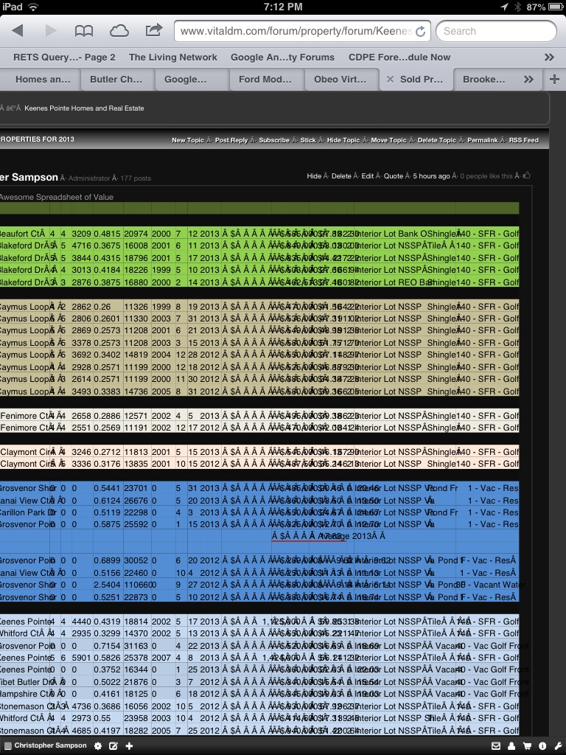
Task: Reload the page with the refresh icon
Action: (x=420, y=32)
